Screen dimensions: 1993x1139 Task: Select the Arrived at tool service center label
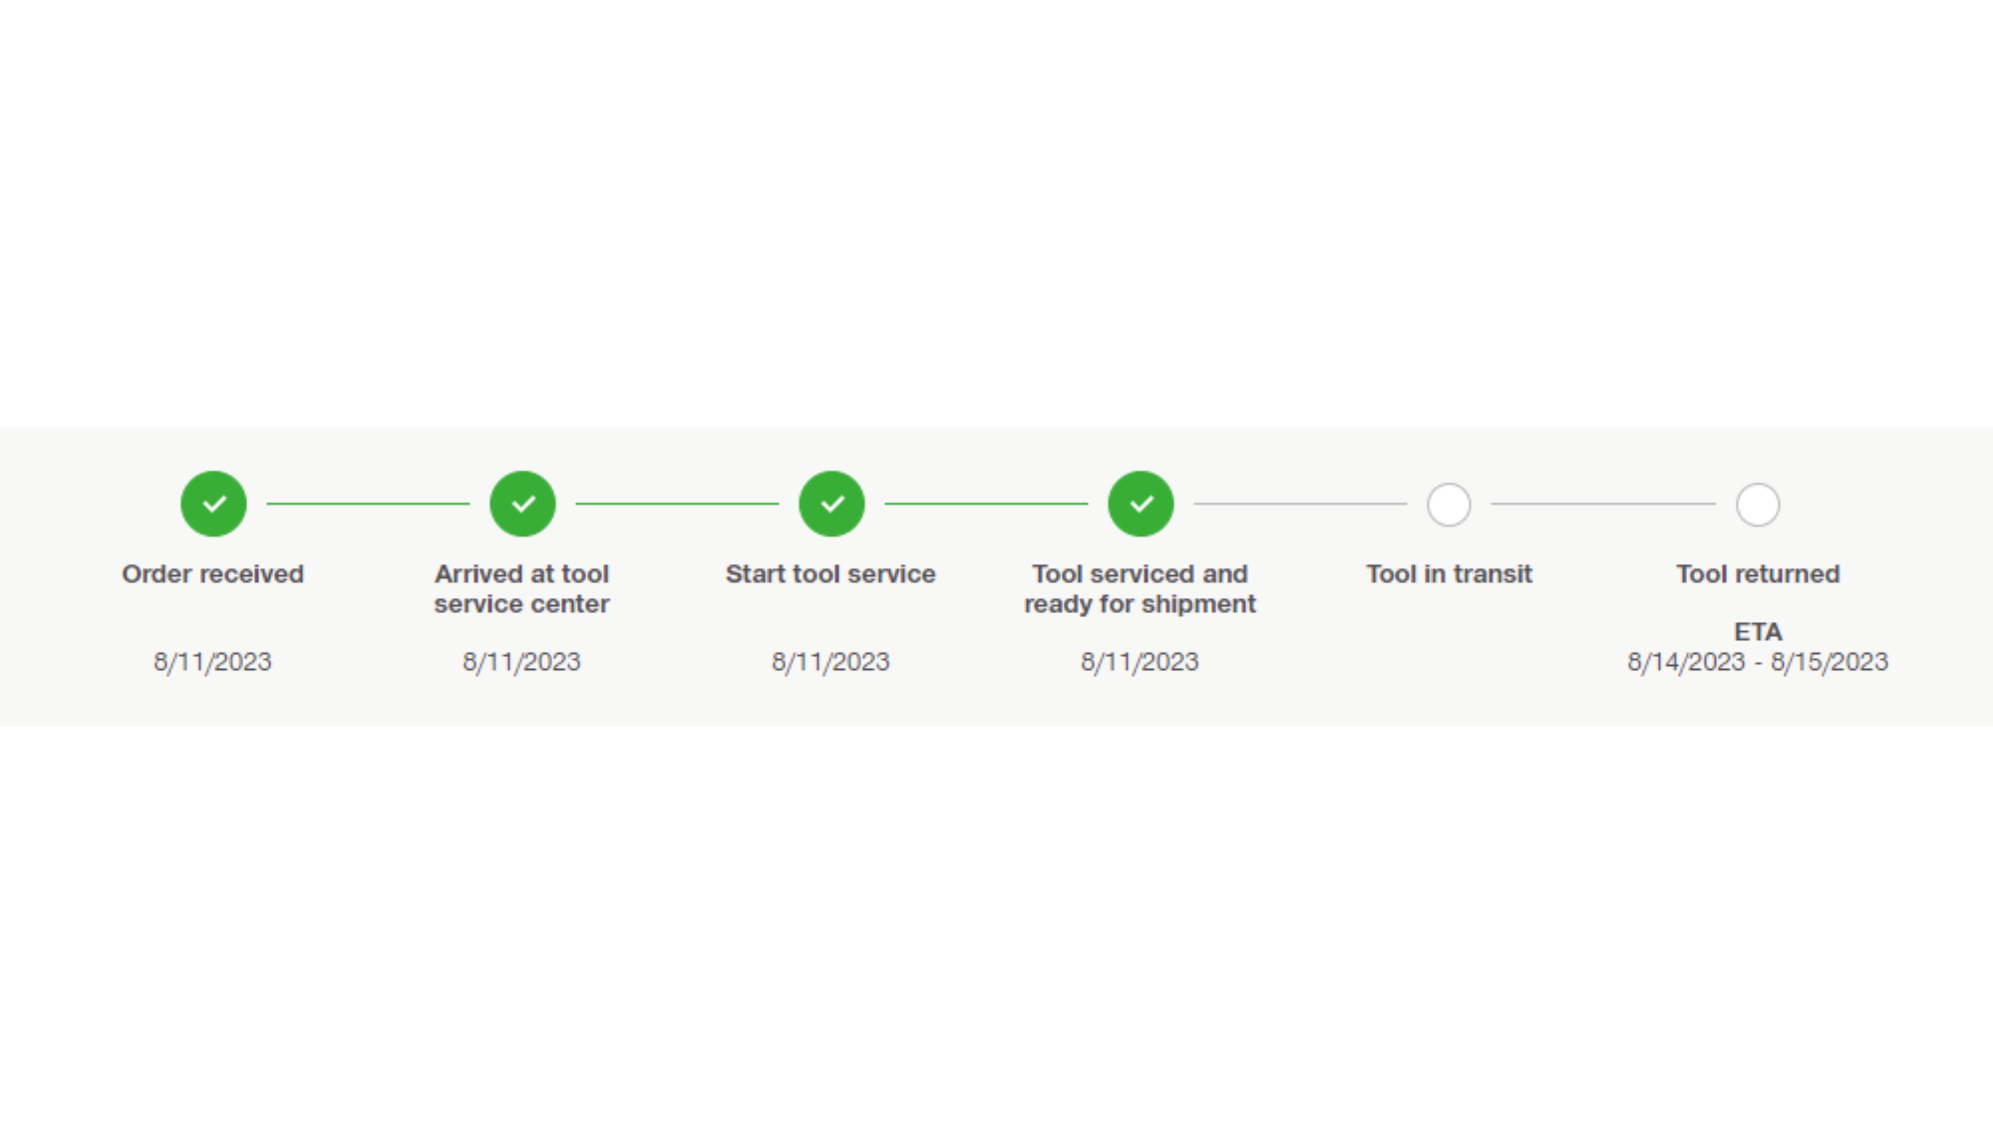[522, 589]
